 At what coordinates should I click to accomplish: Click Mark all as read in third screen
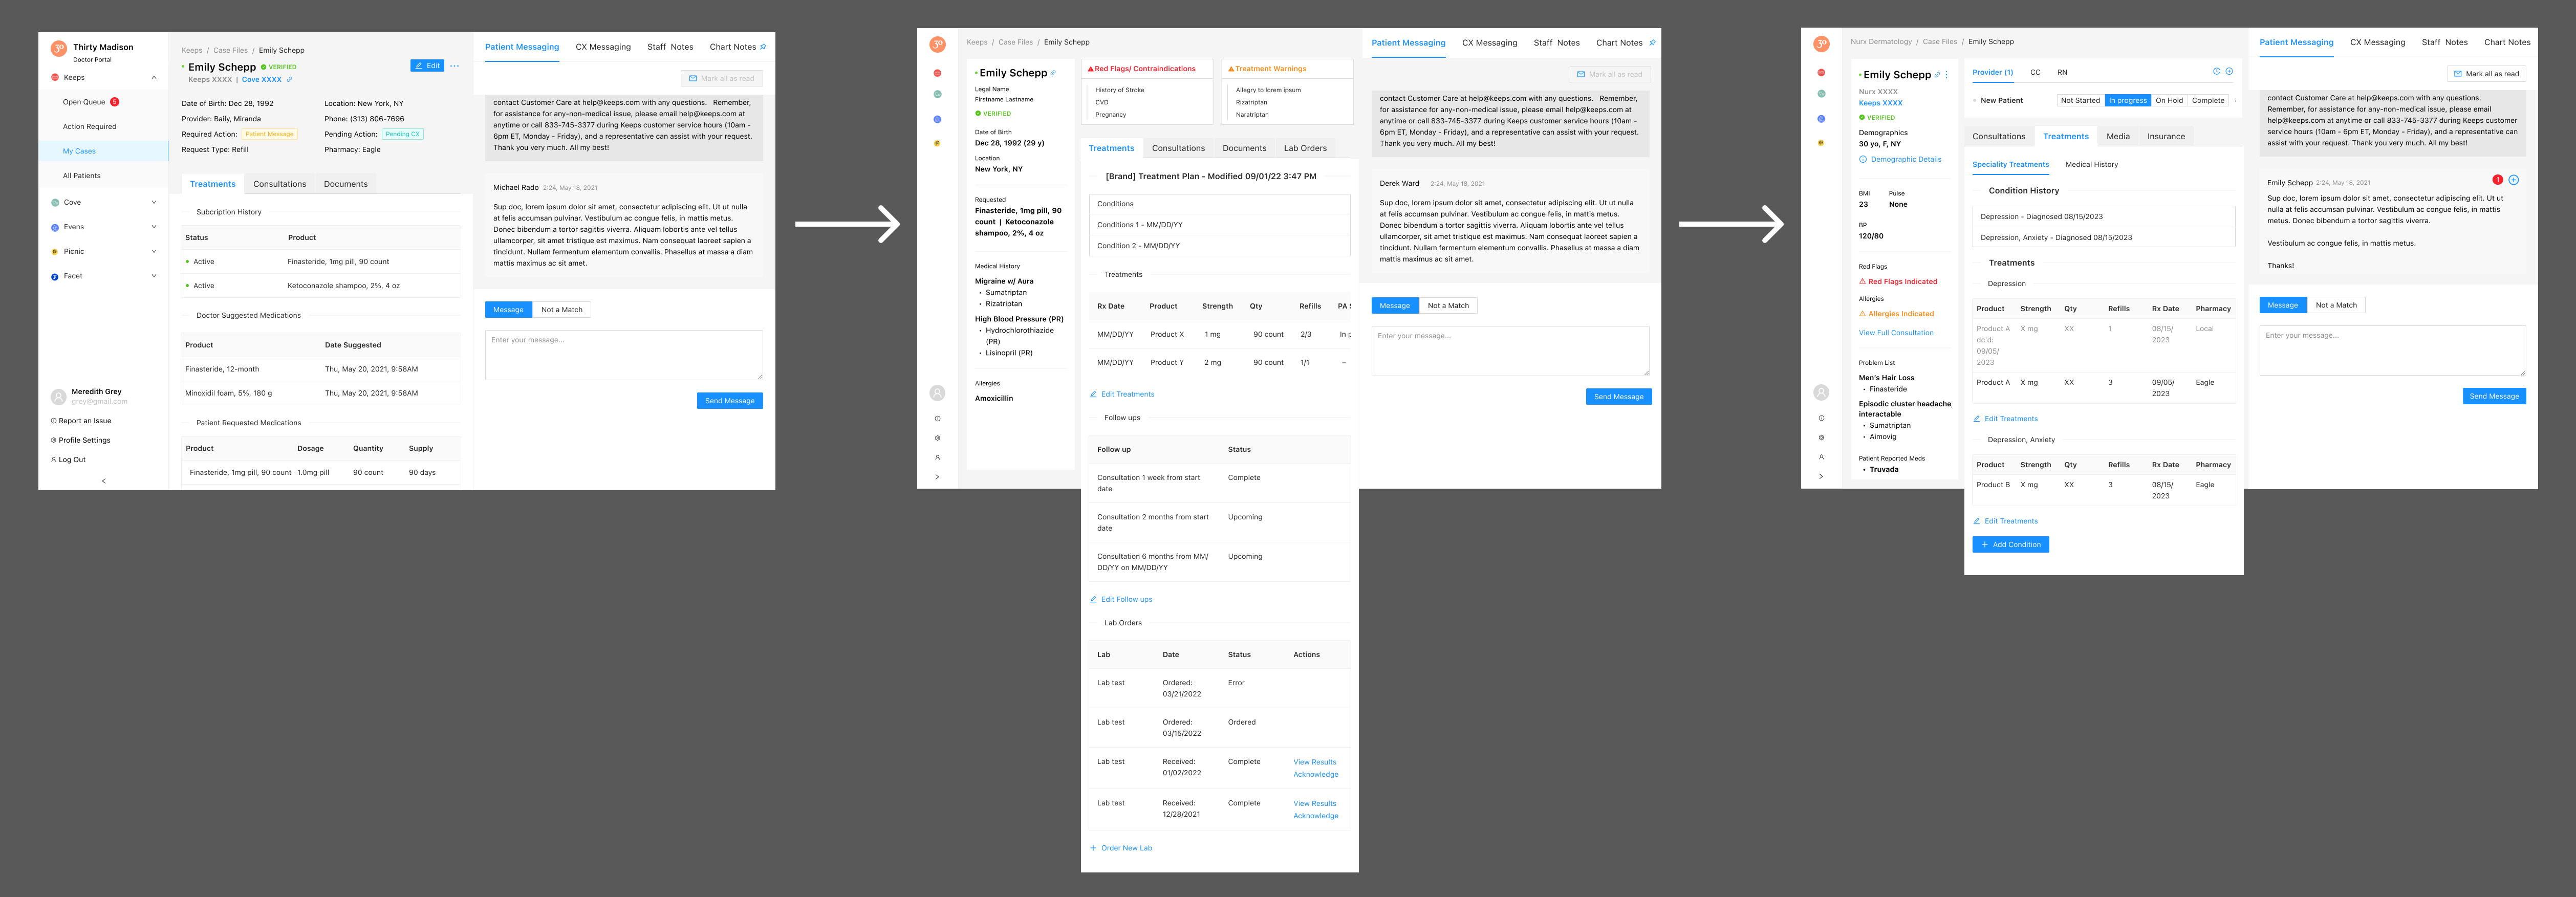point(2486,74)
